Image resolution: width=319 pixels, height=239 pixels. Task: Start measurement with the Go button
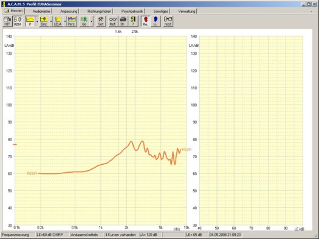pos(84,21)
